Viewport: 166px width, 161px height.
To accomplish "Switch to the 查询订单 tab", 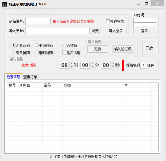I will [31, 77].
